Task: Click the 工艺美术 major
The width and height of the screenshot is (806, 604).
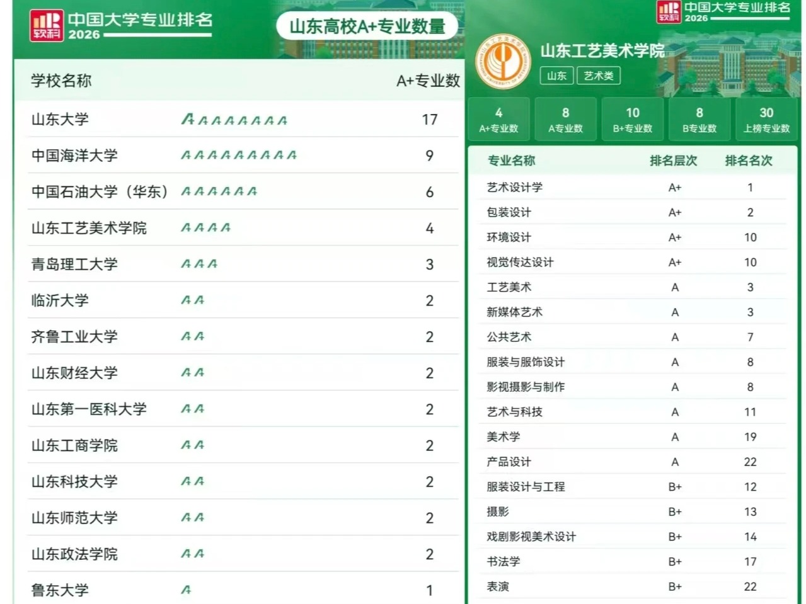Action: 509,287
